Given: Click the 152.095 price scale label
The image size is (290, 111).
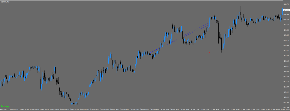Looking at the screenshot, I should (287, 97).
